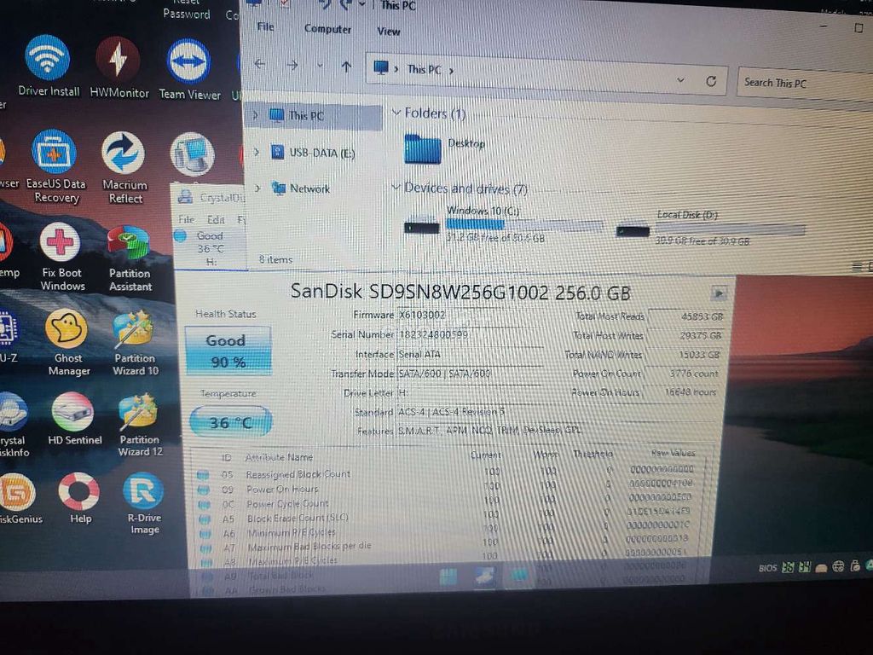The height and width of the screenshot is (655, 873).
Task: Open Local Disk (D:) drive
Action: [x=710, y=229]
